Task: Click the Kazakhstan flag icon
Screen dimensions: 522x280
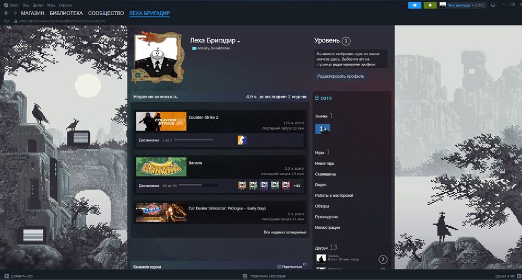Action: [194, 49]
